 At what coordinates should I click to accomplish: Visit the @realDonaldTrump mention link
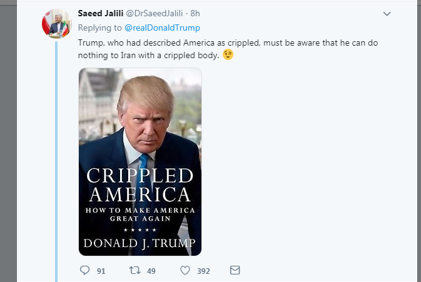(x=162, y=28)
